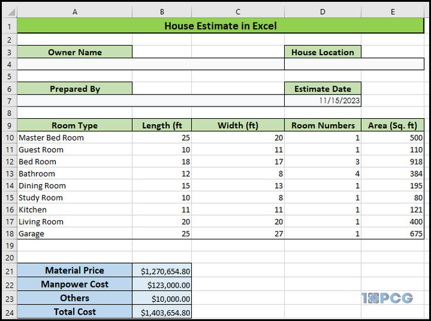Select Dining Room area value 195
Screen dimensions: 431x321
click(393, 186)
